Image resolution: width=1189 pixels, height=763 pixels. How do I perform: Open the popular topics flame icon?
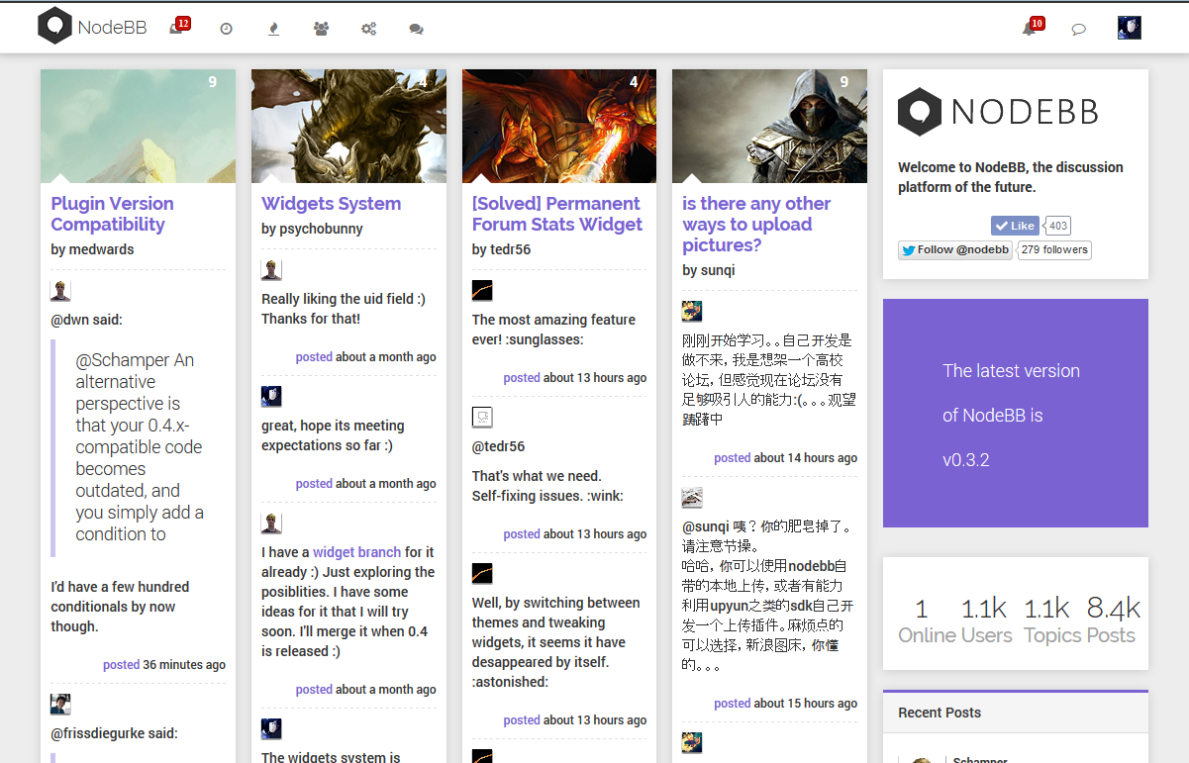[273, 29]
